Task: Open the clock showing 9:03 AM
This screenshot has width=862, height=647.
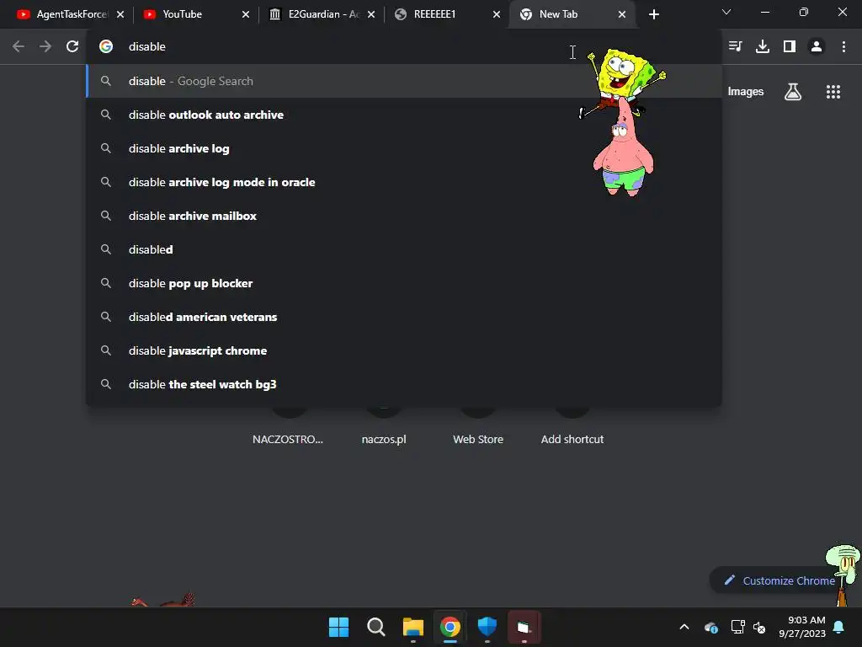Action: point(802,627)
